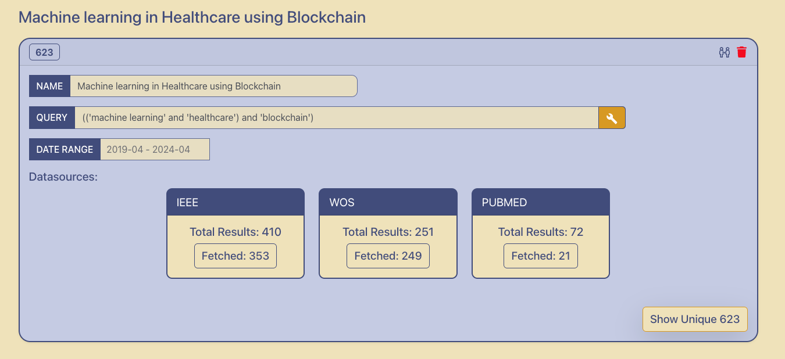Click the DATE RANGE label tag
Viewport: 785px width, 359px height.
coord(65,149)
